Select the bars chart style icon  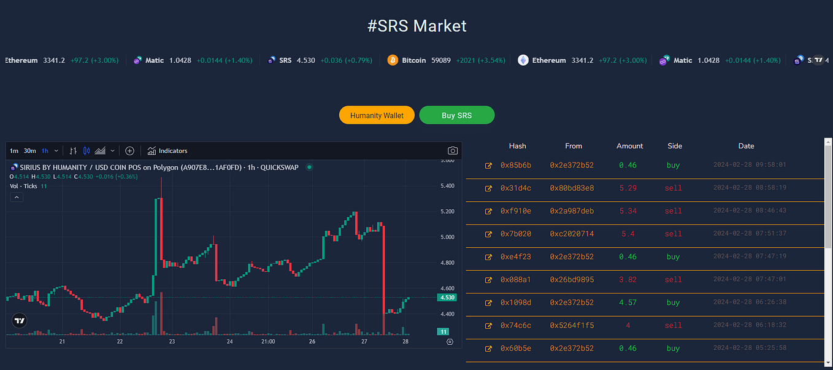73,150
